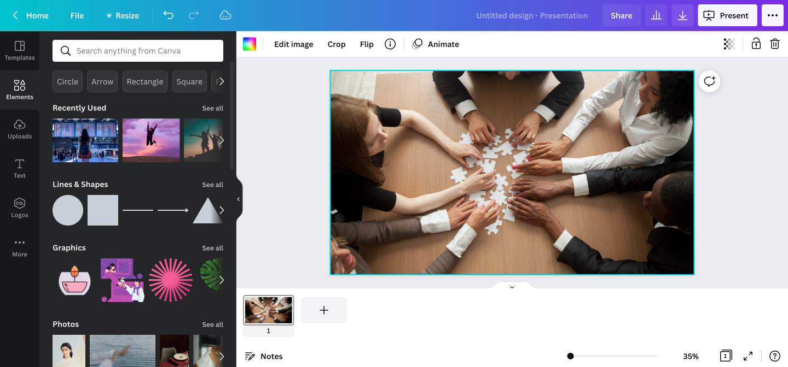Open Notes at the bottom
The height and width of the screenshot is (367, 788).
263,356
